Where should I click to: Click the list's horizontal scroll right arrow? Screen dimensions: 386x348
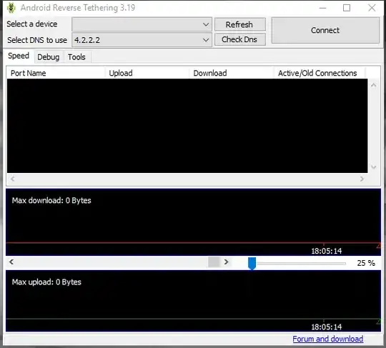(x=362, y=179)
